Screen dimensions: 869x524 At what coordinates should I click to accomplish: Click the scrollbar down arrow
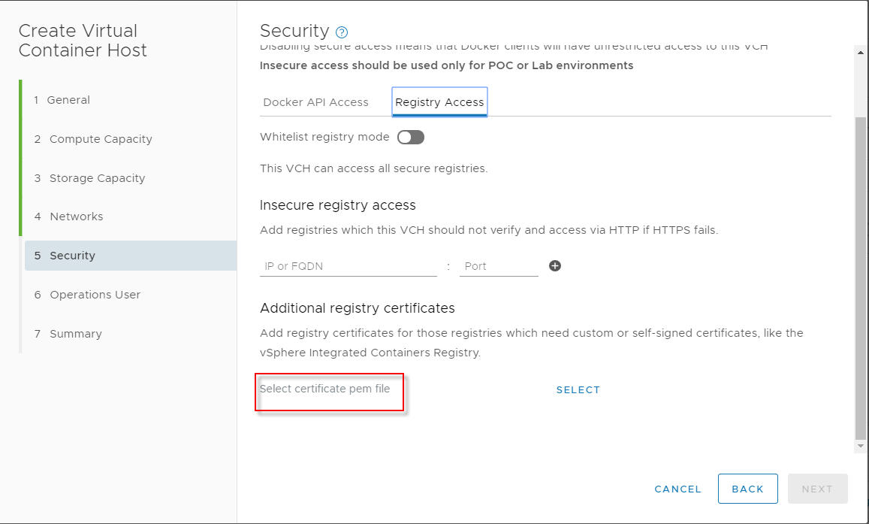[858, 445]
